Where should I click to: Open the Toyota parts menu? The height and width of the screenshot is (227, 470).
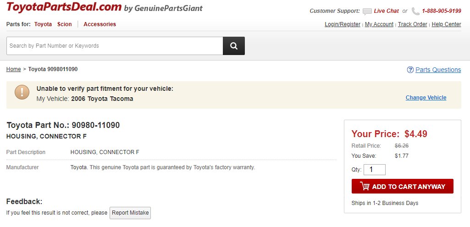(43, 24)
